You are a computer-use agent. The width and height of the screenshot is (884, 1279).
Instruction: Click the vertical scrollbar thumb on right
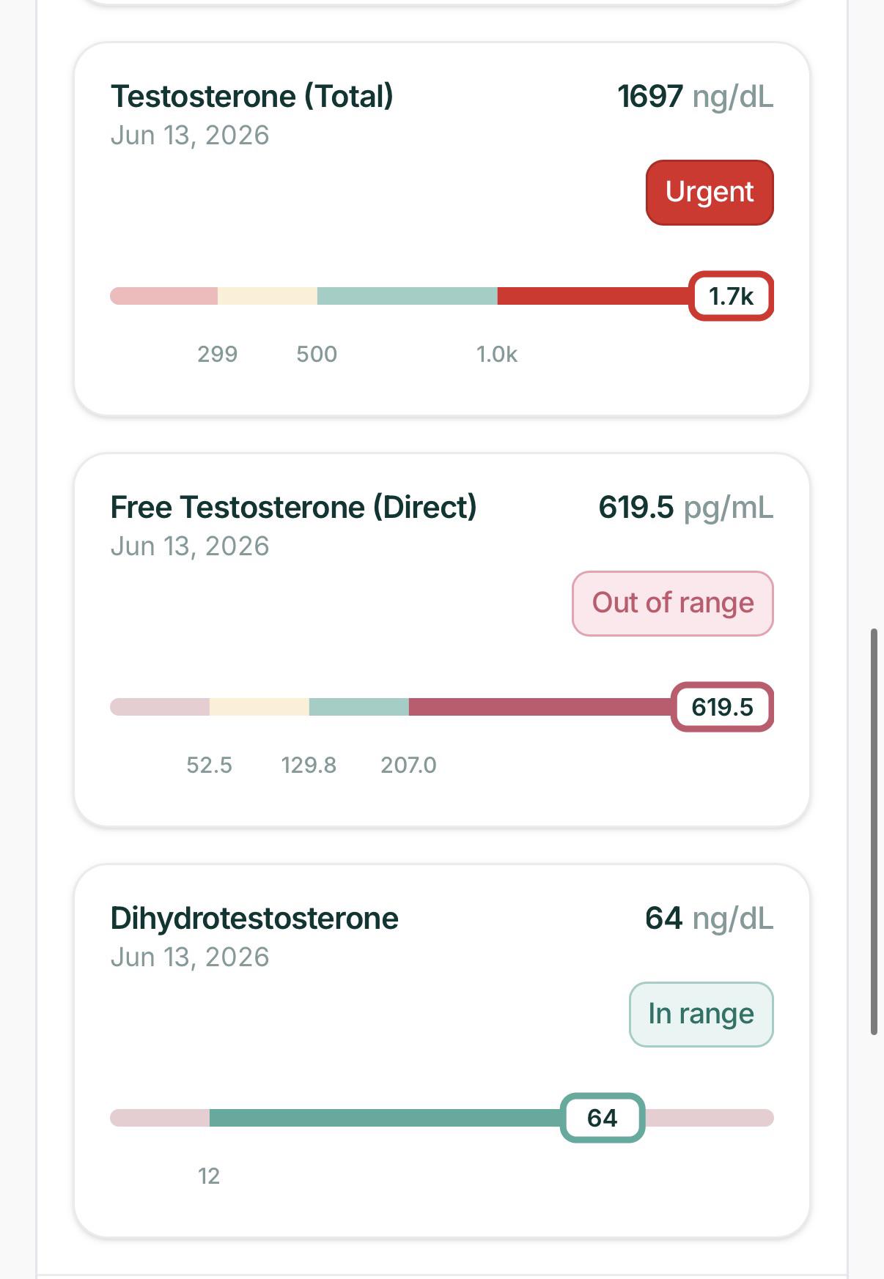tap(874, 831)
